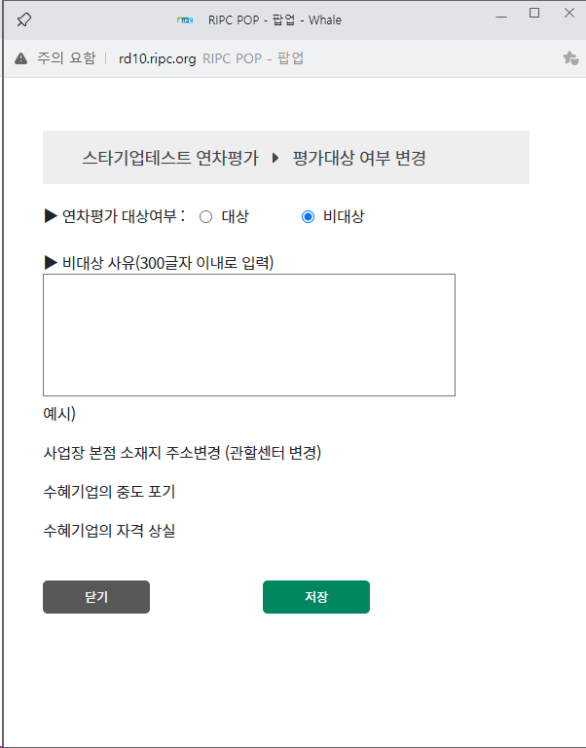Click the 수혜기업의 중도 포기 example
Screen dimensions: 586x748
[109, 492]
